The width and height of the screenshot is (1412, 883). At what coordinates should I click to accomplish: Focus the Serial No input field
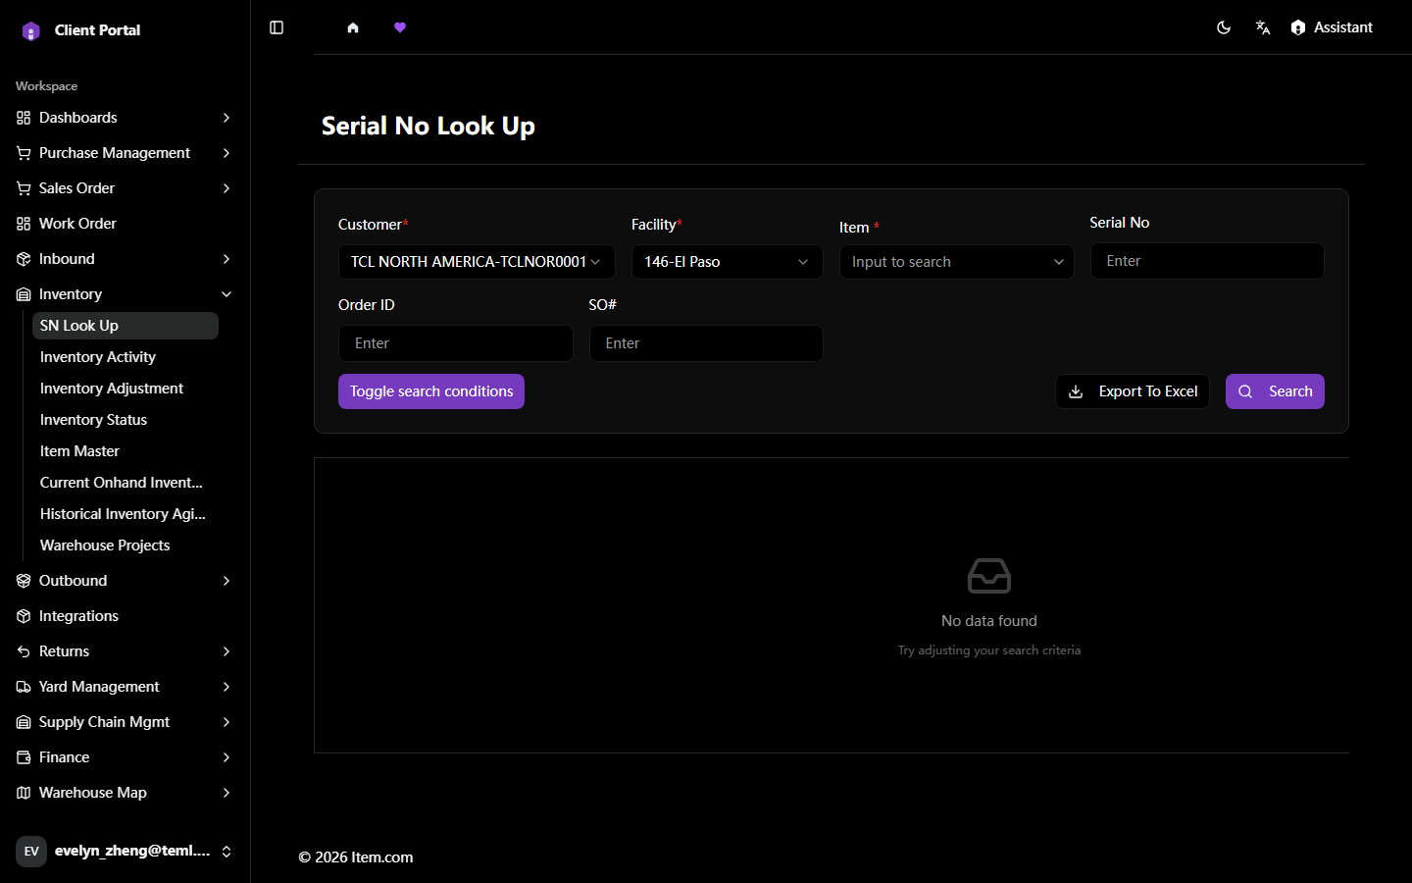(x=1207, y=261)
